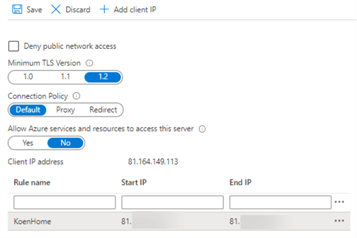Choose Yes for Allow Azure services access

[28, 143]
